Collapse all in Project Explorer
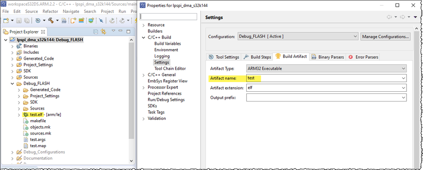 click(x=97, y=32)
